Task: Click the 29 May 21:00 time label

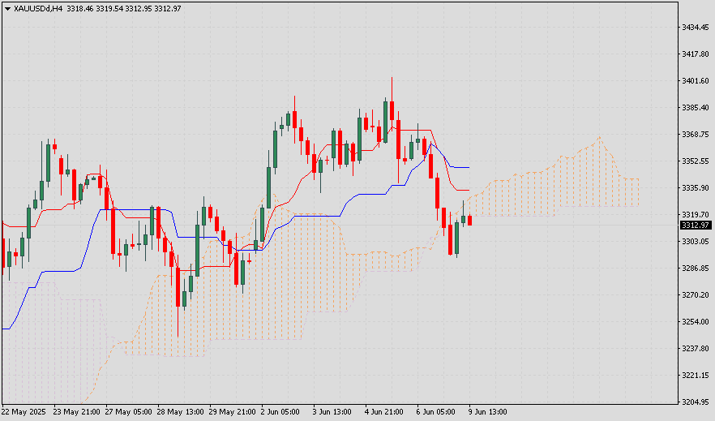Action: 233,412
